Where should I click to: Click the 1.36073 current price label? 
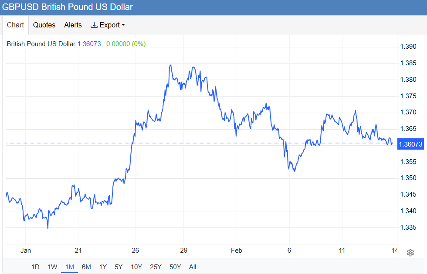411,144
